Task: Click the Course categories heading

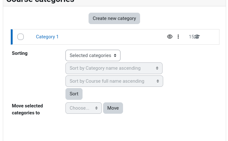Action: 40,1
